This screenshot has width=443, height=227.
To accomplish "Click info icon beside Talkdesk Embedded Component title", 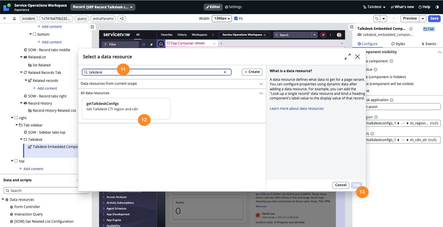I will coord(411,29).
